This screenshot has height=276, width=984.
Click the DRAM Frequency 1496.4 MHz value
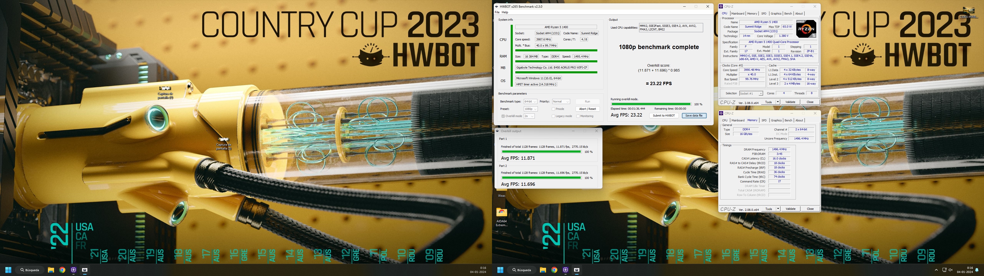[779, 149]
